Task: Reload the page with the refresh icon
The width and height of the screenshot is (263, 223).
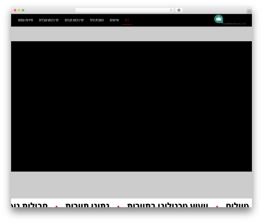Action: point(171,10)
